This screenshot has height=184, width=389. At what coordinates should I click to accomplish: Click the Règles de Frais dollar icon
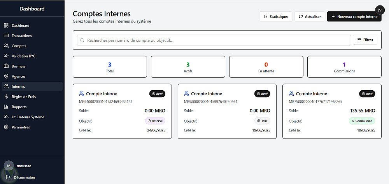coord(6,96)
